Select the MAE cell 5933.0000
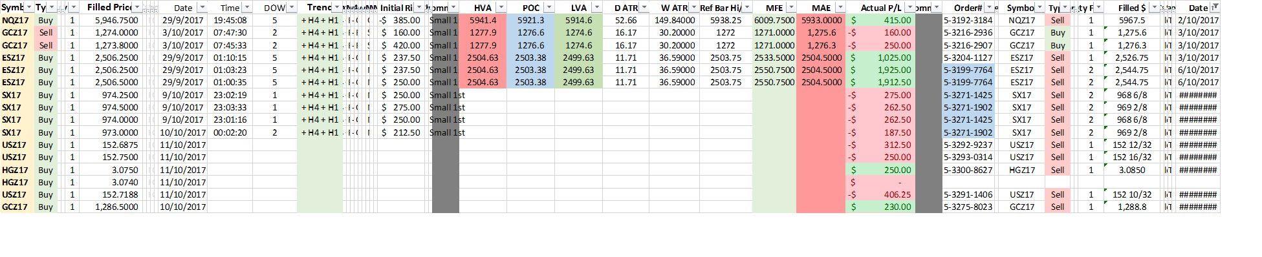Screen dimensions: 1262x257 tap(821, 20)
